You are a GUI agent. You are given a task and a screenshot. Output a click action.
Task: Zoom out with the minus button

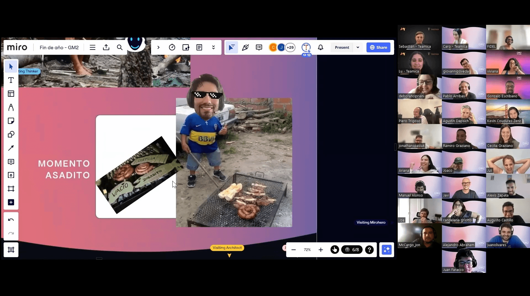pos(294,250)
